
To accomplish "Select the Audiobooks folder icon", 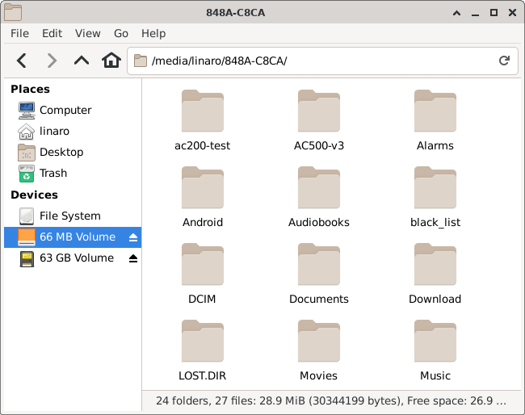I will (319, 187).
